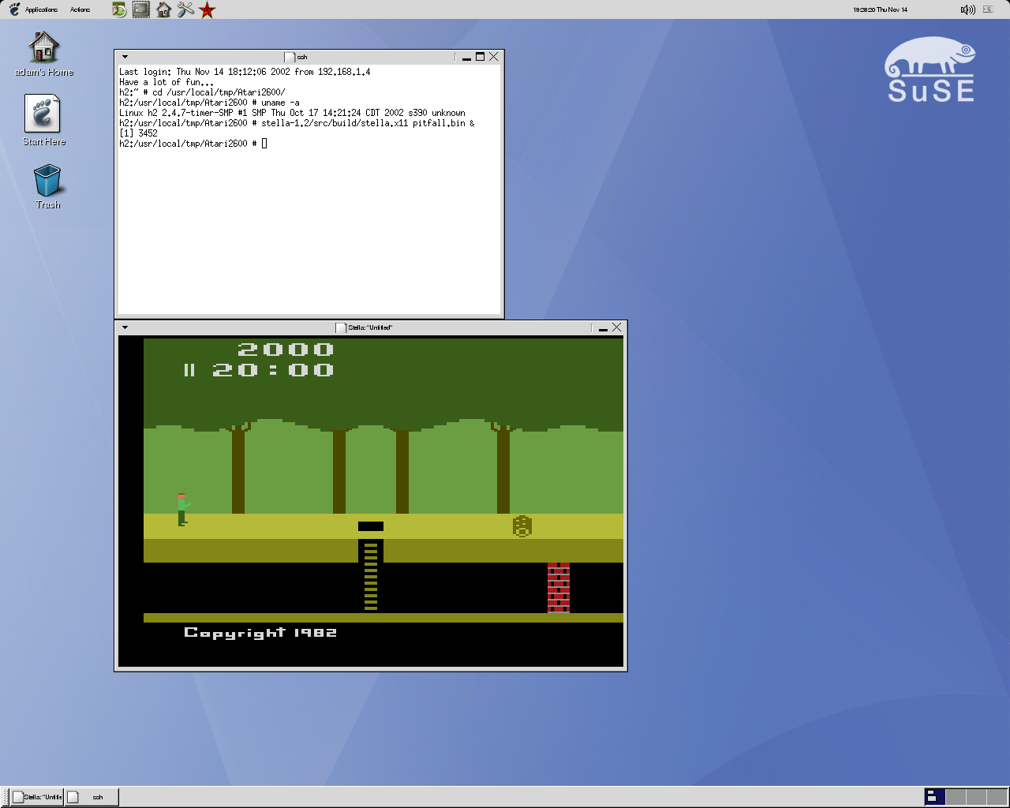The width and height of the screenshot is (1010, 808).
Task: Open adam's Home desktop icon
Action: point(44,54)
